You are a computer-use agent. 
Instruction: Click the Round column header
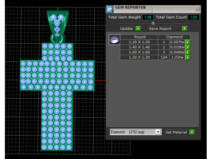tap(139, 37)
